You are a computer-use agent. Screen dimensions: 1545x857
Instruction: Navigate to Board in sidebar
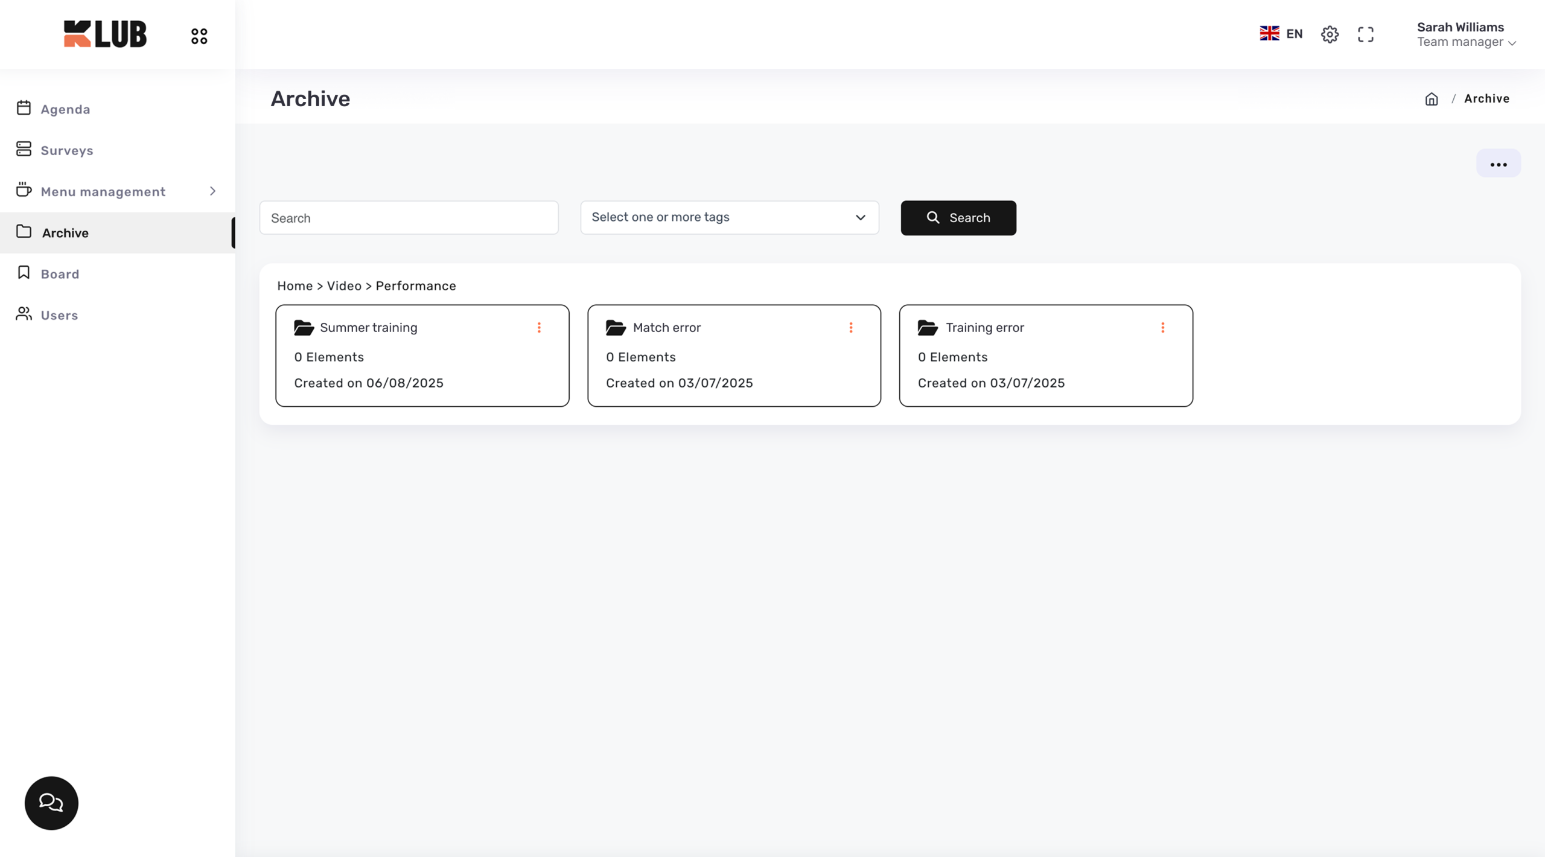tap(60, 274)
